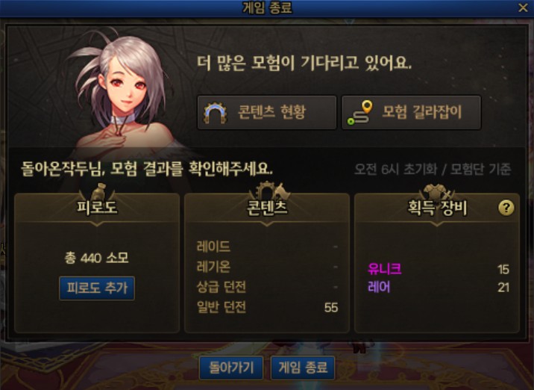
Task: Click the 게임 종료 button at bottom
Action: [303, 368]
